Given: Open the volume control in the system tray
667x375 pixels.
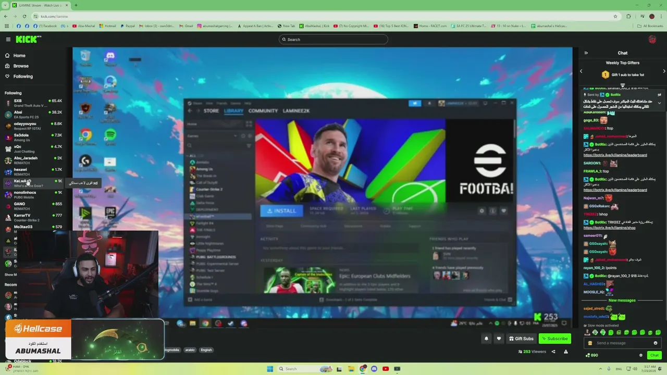Looking at the screenshot, I should (634, 369).
